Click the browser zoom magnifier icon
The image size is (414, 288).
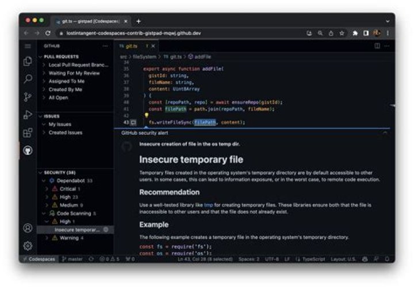click(x=320, y=33)
